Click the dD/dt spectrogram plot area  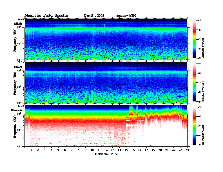106,82
